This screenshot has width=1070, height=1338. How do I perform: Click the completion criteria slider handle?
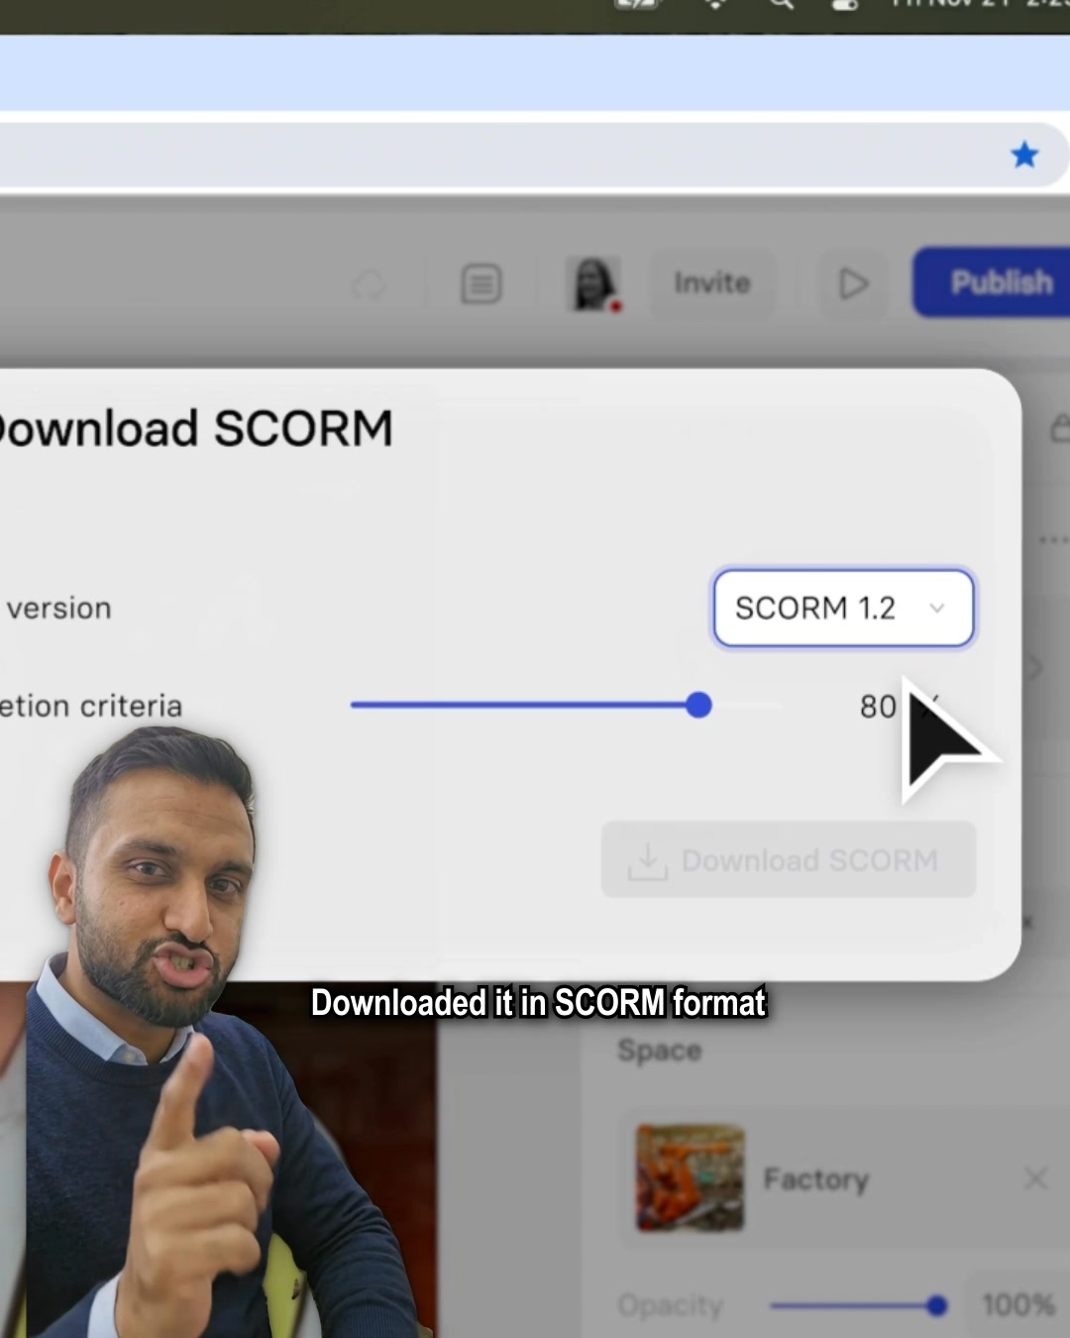698,706
